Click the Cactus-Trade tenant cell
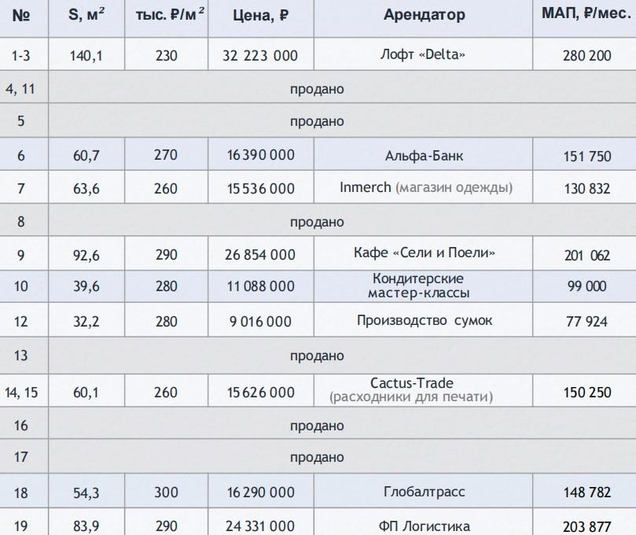Viewport: 636px width, 535px height. (x=411, y=390)
